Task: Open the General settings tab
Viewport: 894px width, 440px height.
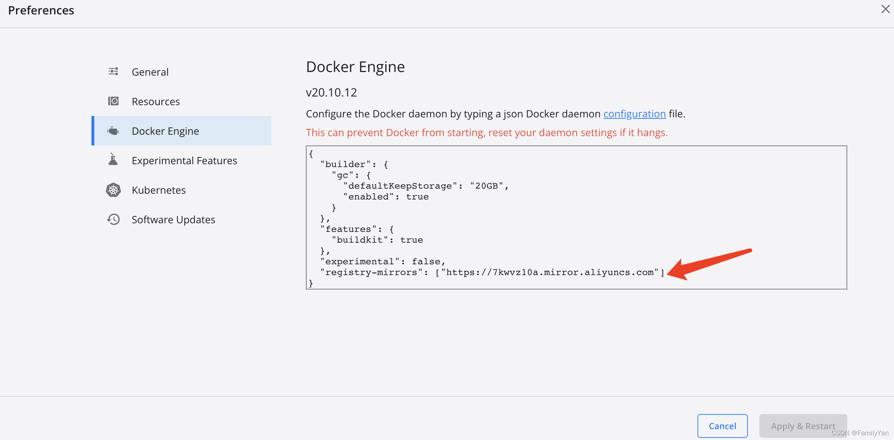Action: (150, 72)
